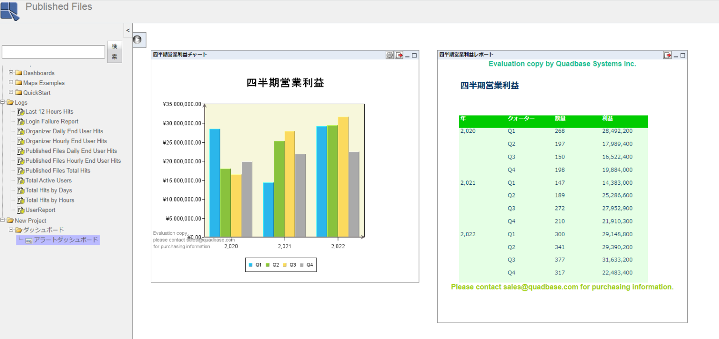Maximize the 四半期営業利益チャート panel
The height and width of the screenshot is (339, 719).
[414, 55]
